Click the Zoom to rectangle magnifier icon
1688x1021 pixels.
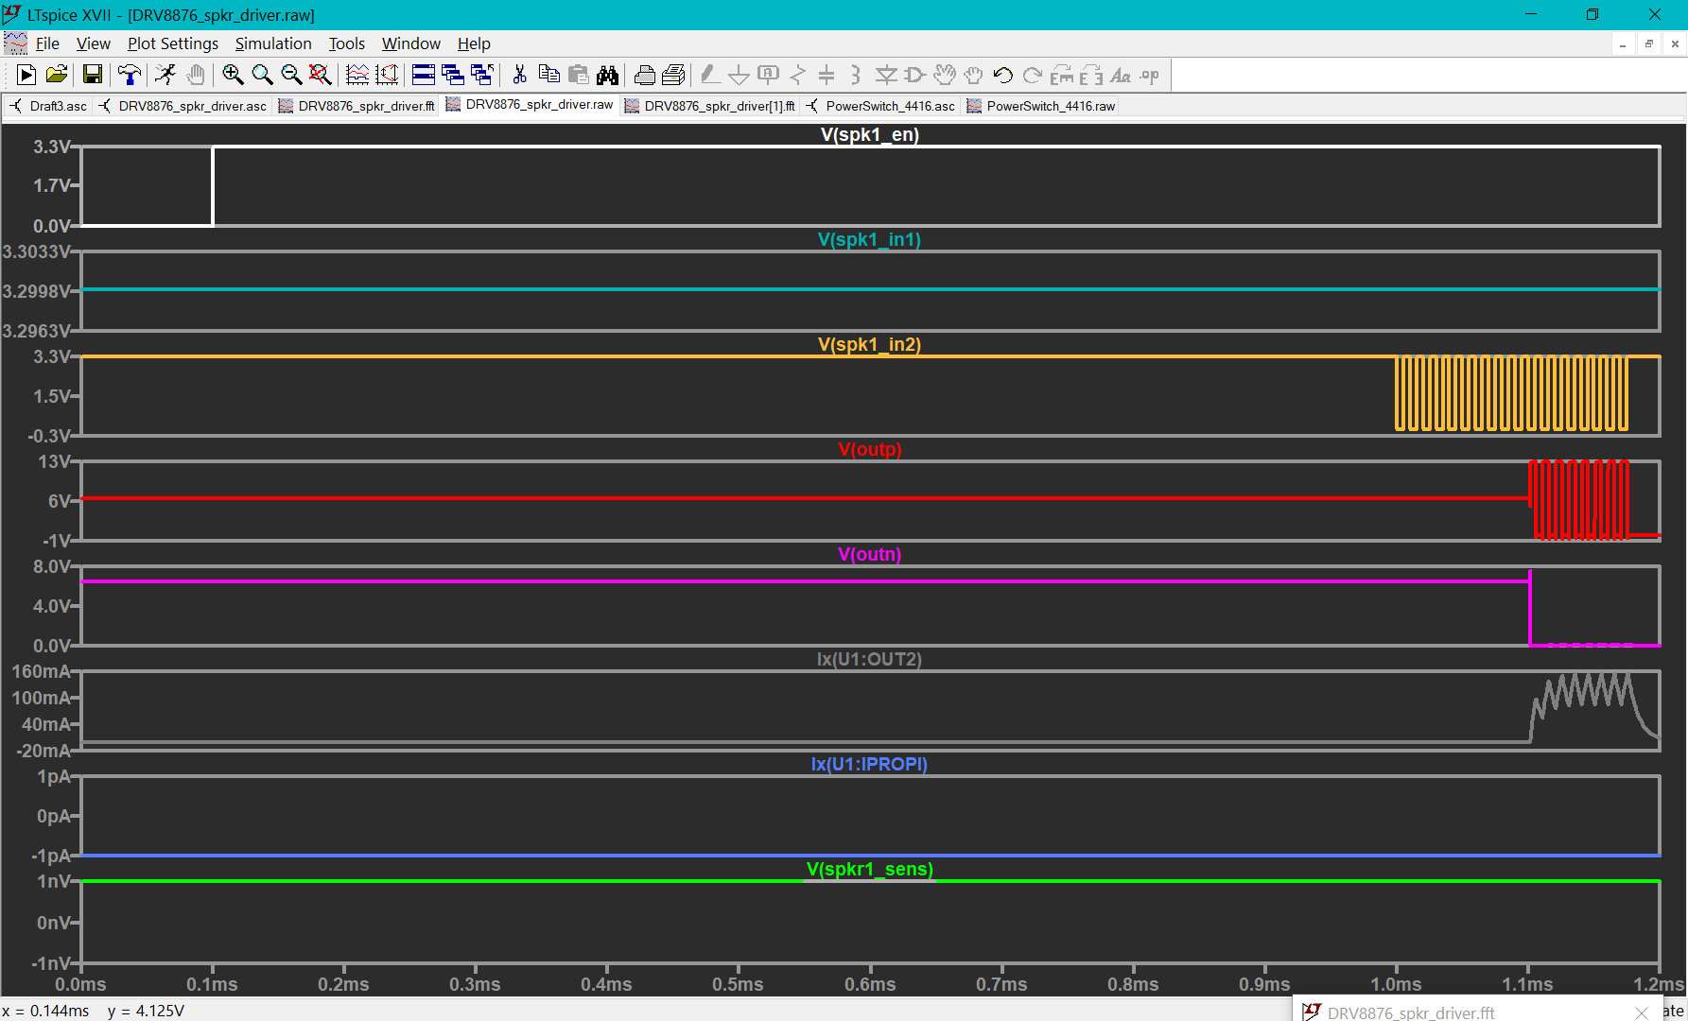[x=262, y=75]
